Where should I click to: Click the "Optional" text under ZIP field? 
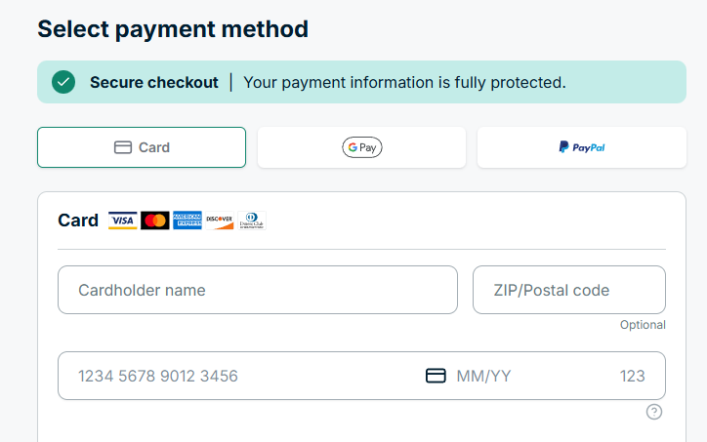tap(643, 325)
